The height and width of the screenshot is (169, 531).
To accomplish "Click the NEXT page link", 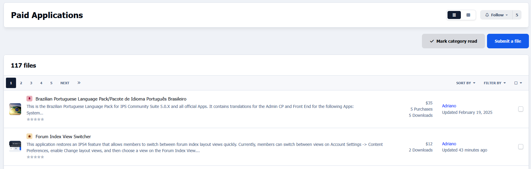I will [x=65, y=83].
